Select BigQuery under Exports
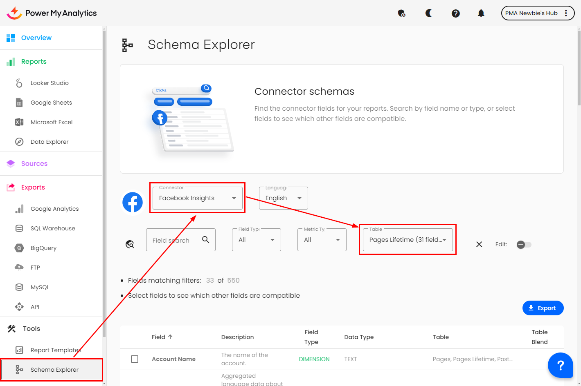Image resolution: width=581 pixels, height=386 pixels. tap(43, 248)
